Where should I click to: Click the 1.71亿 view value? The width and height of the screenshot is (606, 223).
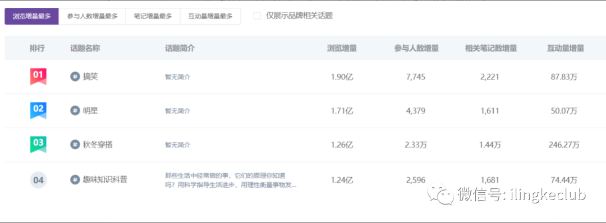342,111
